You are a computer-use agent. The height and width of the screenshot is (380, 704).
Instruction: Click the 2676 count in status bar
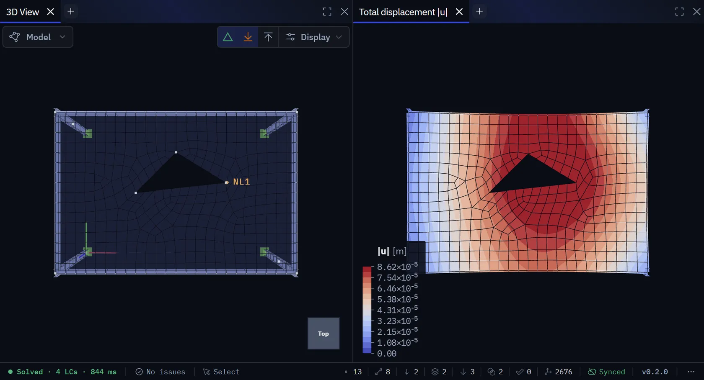click(558, 372)
